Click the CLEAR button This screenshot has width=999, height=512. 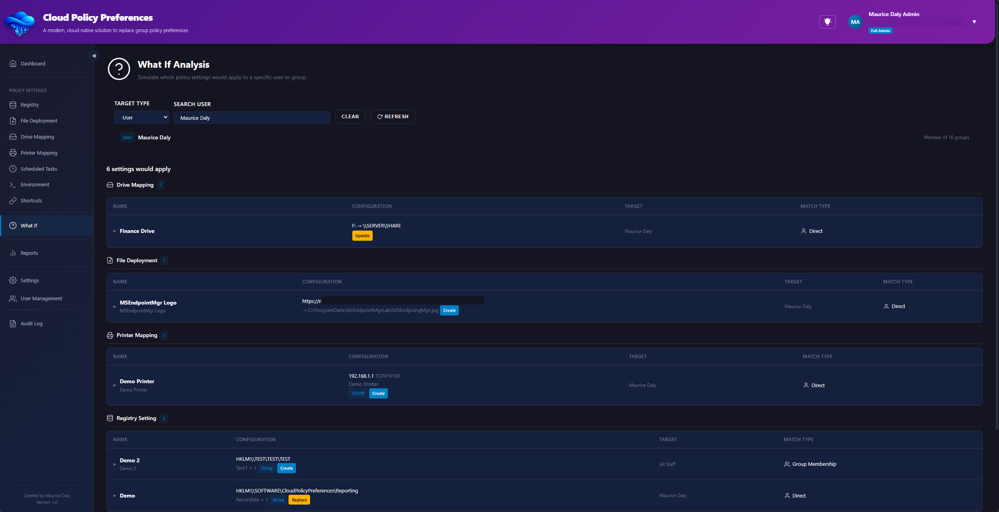coord(350,117)
